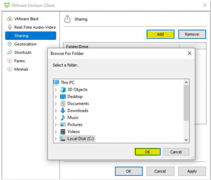
Task: Click the folder tree scroll down arrow
Action: coord(186,140)
